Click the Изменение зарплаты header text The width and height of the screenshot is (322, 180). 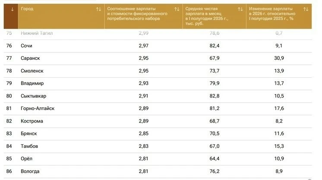pyautogui.click(x=272, y=14)
